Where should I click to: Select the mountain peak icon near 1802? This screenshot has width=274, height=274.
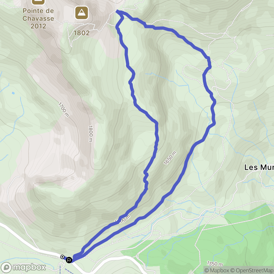82,13
